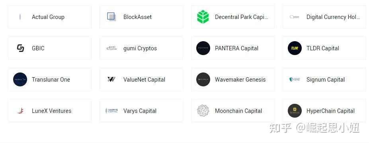Click the Wavemaker Genesis grey circle logo
Image resolution: width=369 pixels, height=143 pixels.
[203, 79]
